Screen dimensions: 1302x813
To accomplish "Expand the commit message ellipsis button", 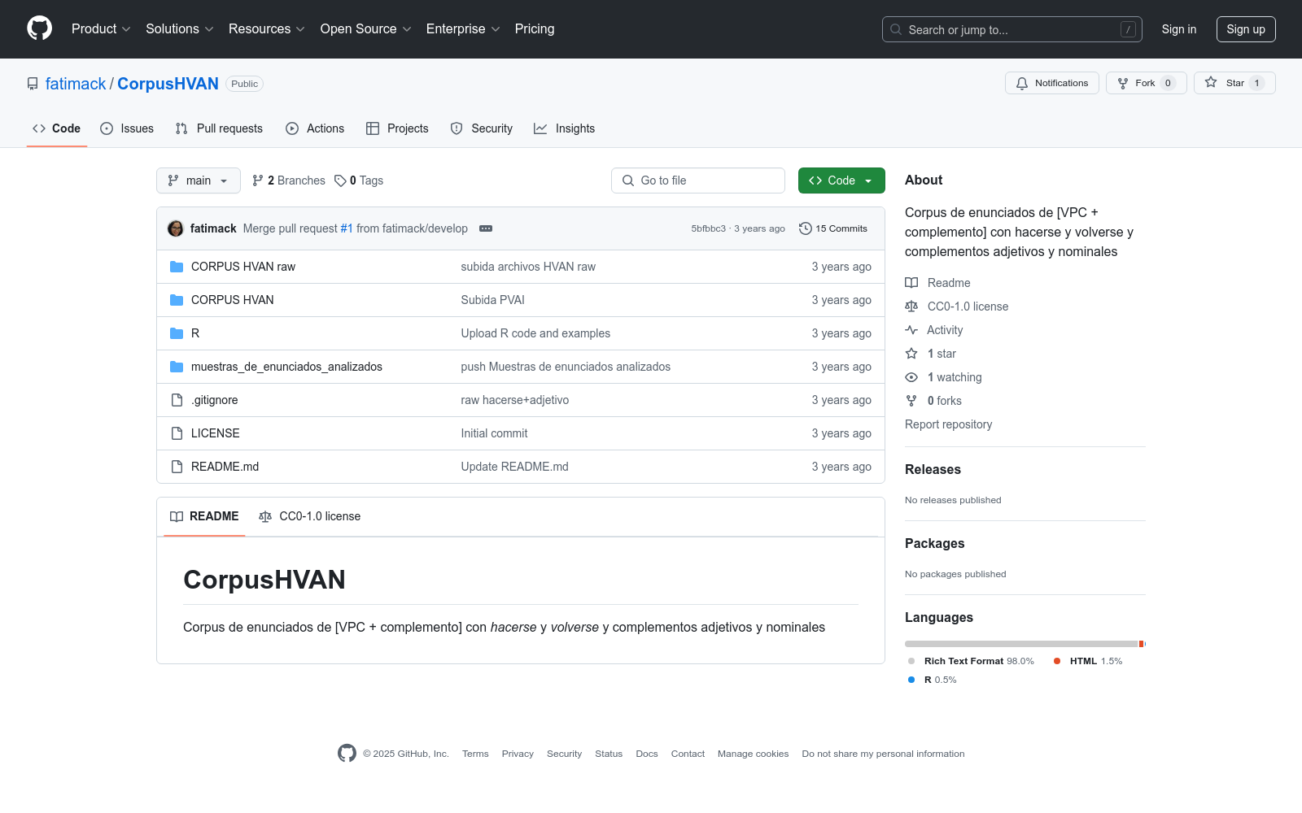I will click(486, 228).
